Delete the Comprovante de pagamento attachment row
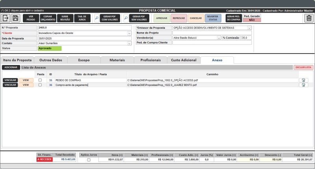 click(303, 85)
